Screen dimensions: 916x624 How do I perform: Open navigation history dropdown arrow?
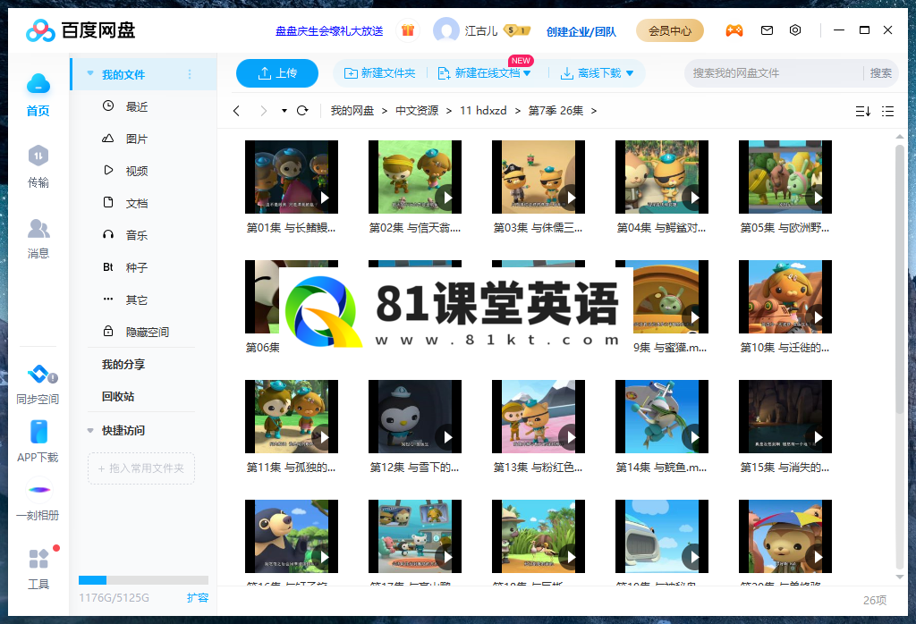click(x=284, y=110)
